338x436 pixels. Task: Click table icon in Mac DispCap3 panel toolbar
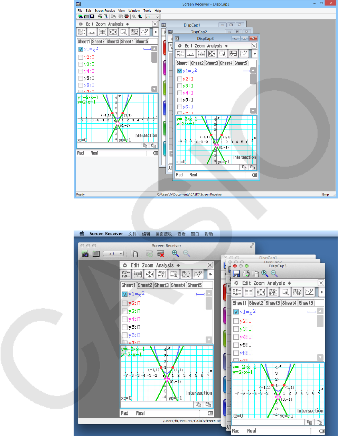pos(249,292)
